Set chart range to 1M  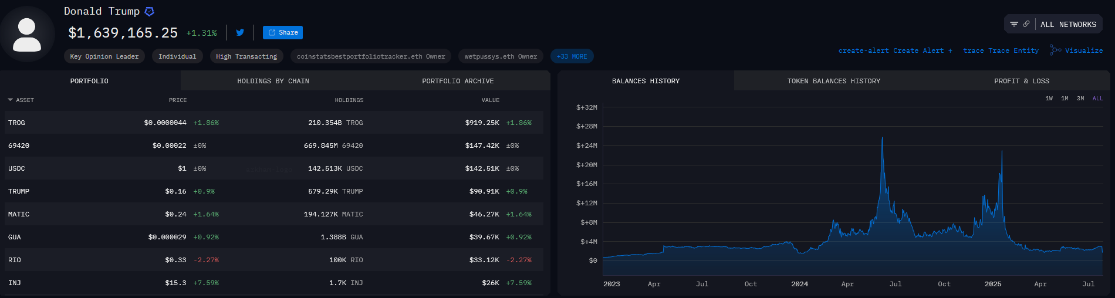pyautogui.click(x=1065, y=99)
